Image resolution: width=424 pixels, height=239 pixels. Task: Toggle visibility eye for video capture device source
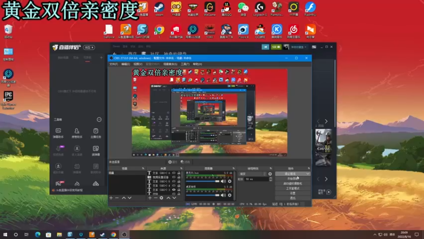(x=174, y=177)
